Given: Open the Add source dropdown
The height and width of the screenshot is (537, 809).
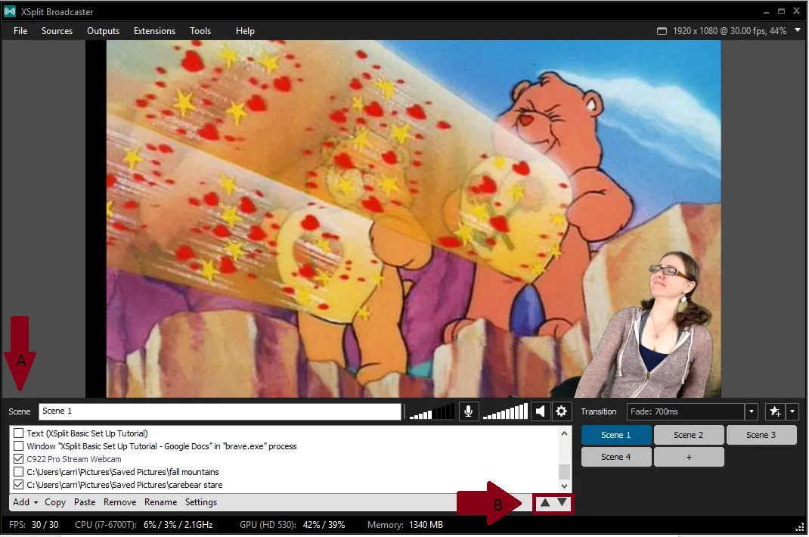Looking at the screenshot, I should [x=25, y=502].
